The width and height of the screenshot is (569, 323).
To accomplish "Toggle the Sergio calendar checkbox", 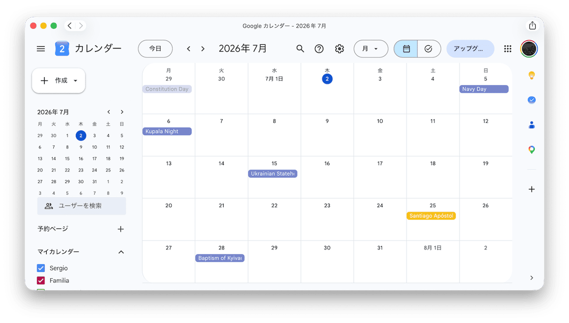I will tap(41, 268).
